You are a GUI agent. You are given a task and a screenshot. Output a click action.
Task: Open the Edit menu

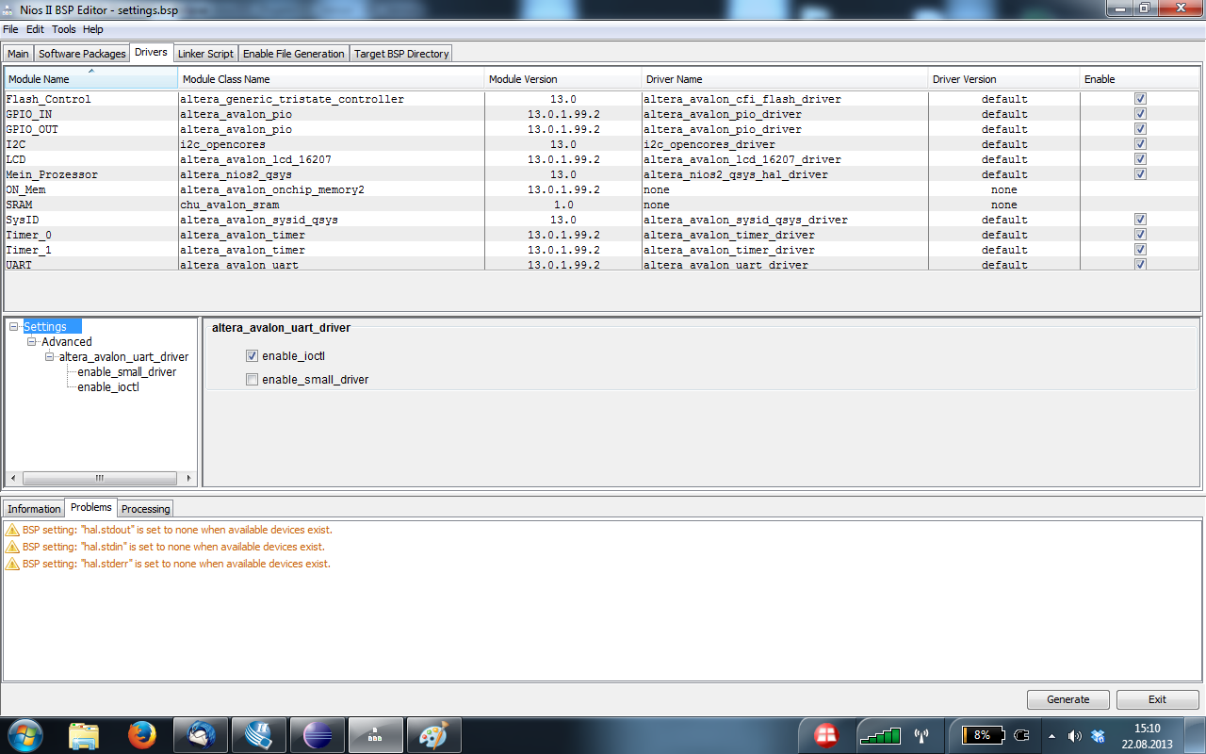click(x=35, y=29)
